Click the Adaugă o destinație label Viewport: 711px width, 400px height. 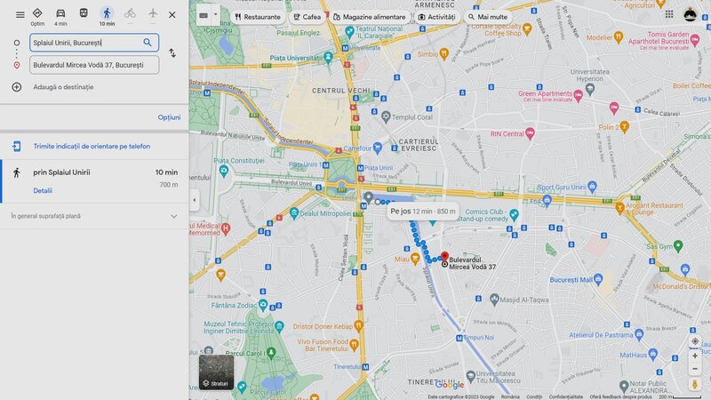(x=63, y=87)
